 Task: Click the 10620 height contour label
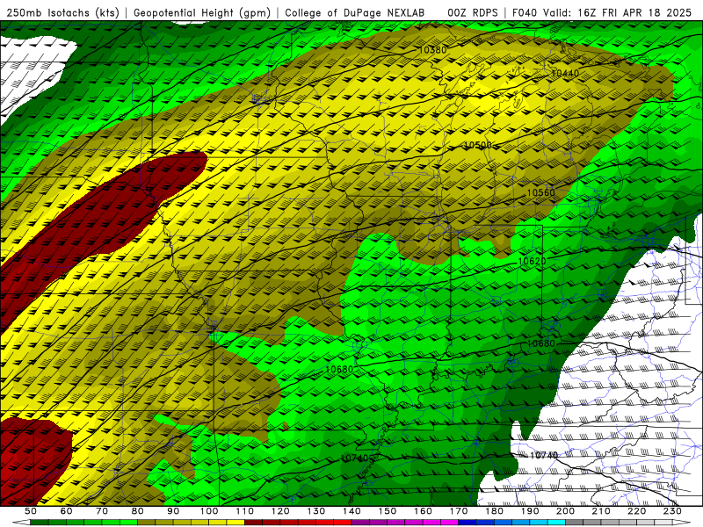(x=533, y=261)
